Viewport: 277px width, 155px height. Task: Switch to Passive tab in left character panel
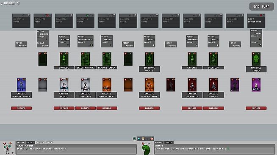(20, 142)
